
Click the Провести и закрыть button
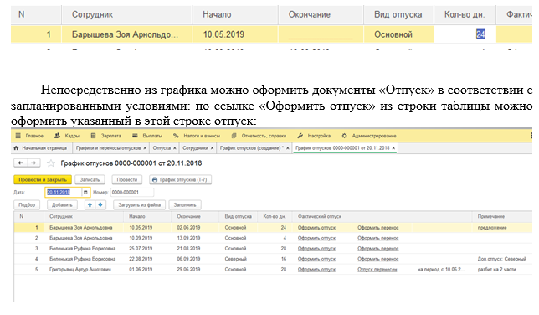(43, 180)
